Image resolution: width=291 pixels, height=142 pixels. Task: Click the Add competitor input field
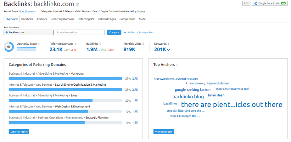coord(80,32)
